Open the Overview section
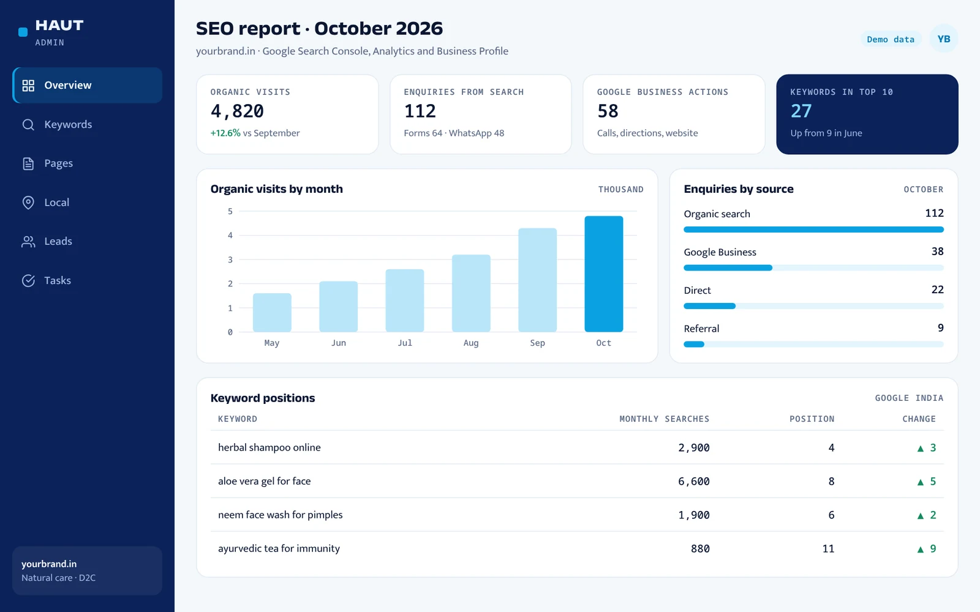The image size is (980, 612). (87, 85)
